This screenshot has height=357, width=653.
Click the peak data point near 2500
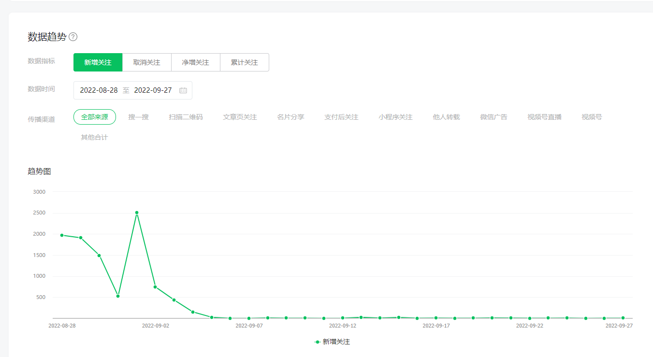(x=137, y=213)
